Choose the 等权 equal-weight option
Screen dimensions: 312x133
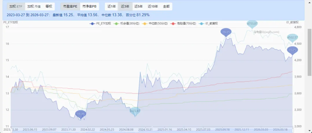49,6
